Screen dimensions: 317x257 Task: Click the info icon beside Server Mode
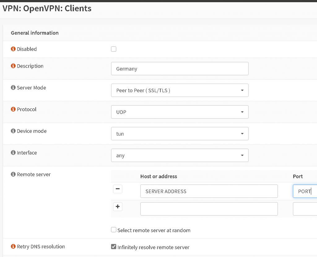tap(13, 88)
